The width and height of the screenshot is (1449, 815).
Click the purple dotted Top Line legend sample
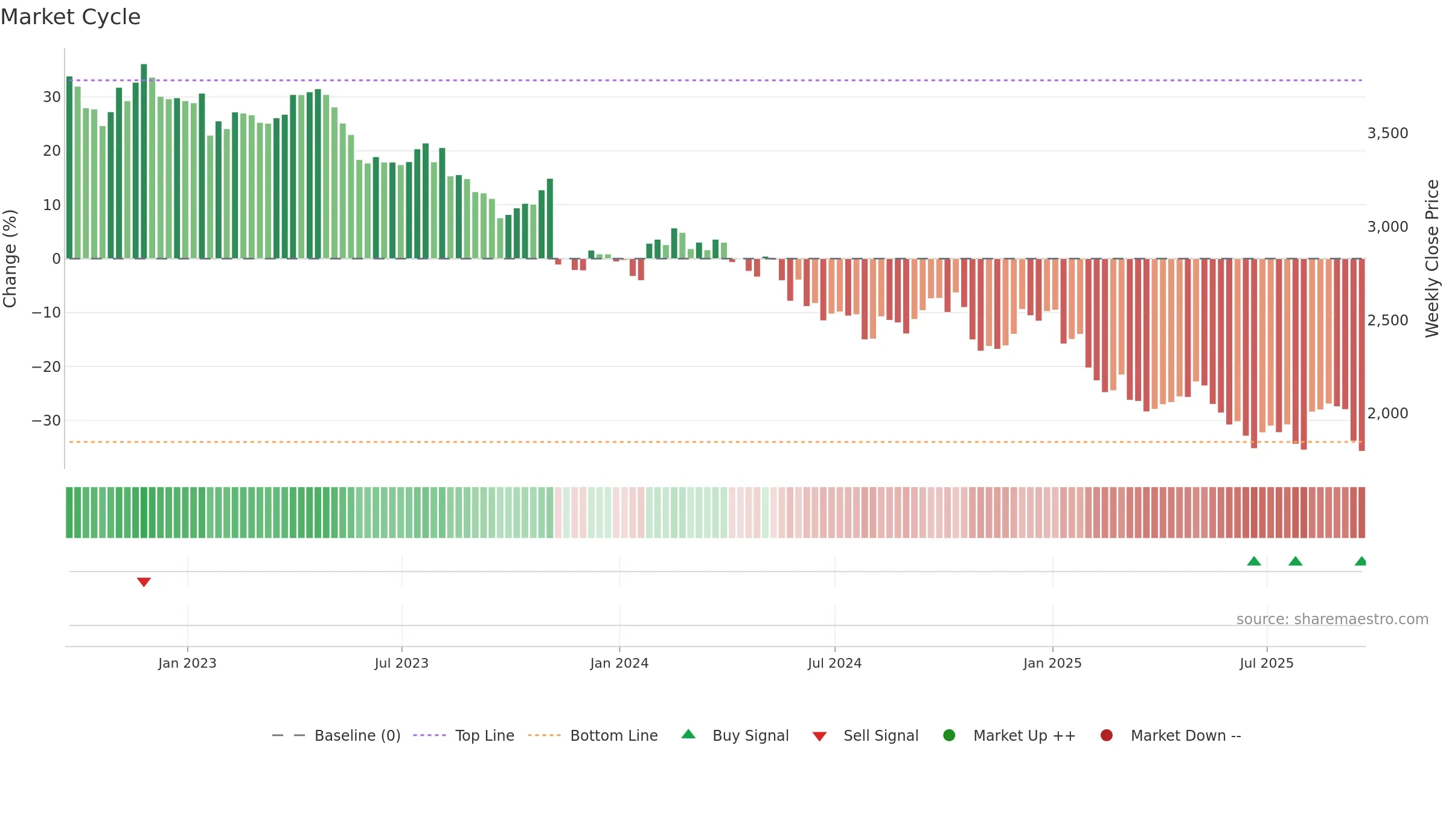pos(429,735)
